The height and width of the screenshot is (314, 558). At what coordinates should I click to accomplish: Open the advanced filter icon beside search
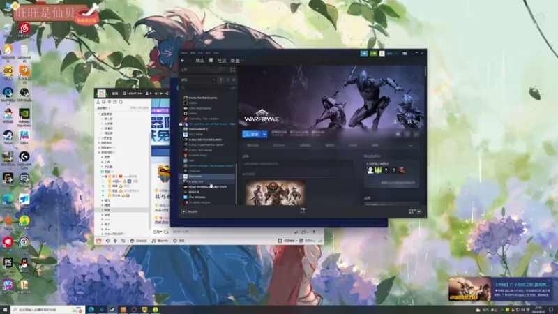click(233, 88)
